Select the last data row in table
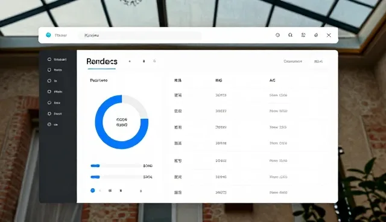This screenshot has height=222, width=386. pyautogui.click(x=248, y=192)
